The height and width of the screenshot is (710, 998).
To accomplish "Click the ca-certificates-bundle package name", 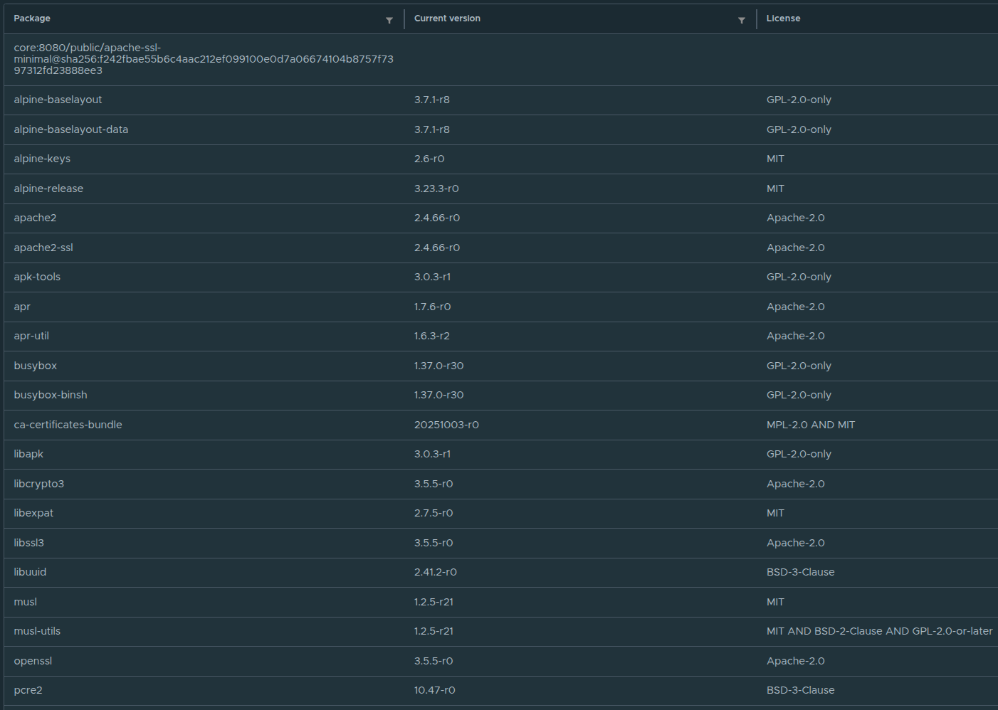I will [68, 425].
